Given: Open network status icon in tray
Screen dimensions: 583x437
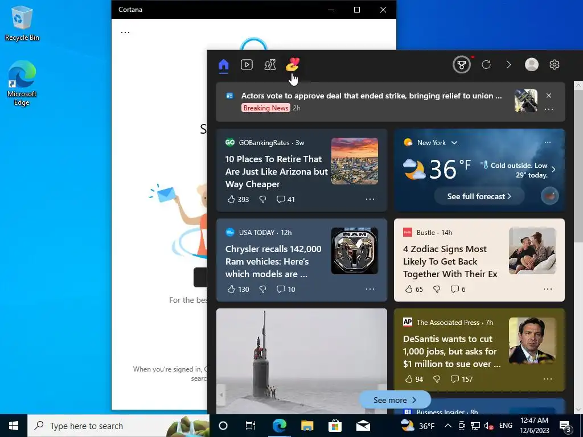Looking at the screenshot, I should click(475, 426).
